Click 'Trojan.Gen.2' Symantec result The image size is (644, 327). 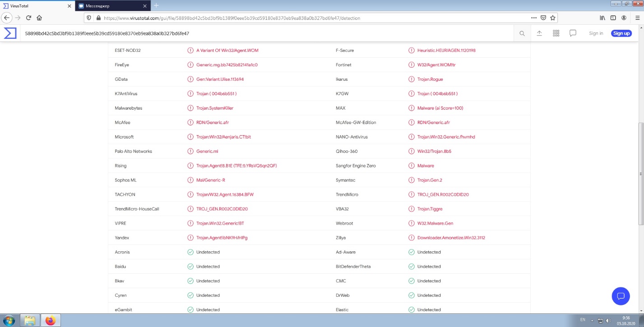[x=430, y=180]
